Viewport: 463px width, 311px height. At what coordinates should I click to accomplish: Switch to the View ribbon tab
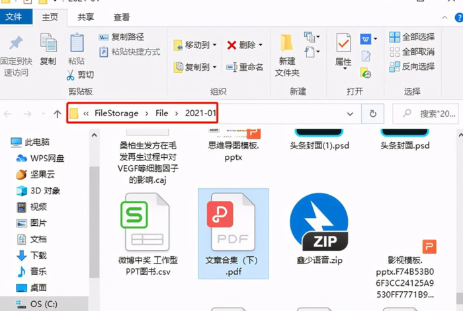[122, 17]
